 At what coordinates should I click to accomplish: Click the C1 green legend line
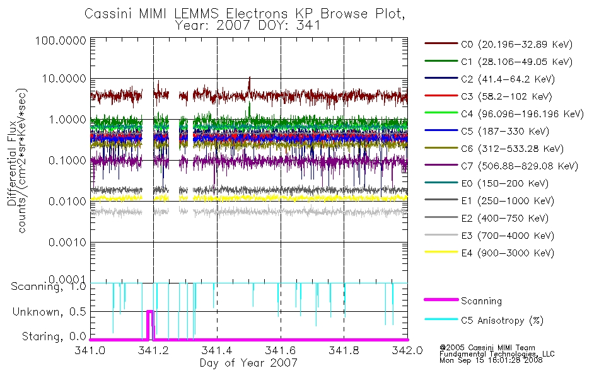click(x=441, y=60)
